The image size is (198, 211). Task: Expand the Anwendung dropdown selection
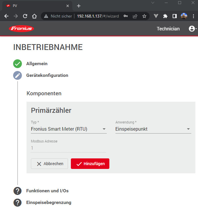pyautogui.click(x=153, y=129)
